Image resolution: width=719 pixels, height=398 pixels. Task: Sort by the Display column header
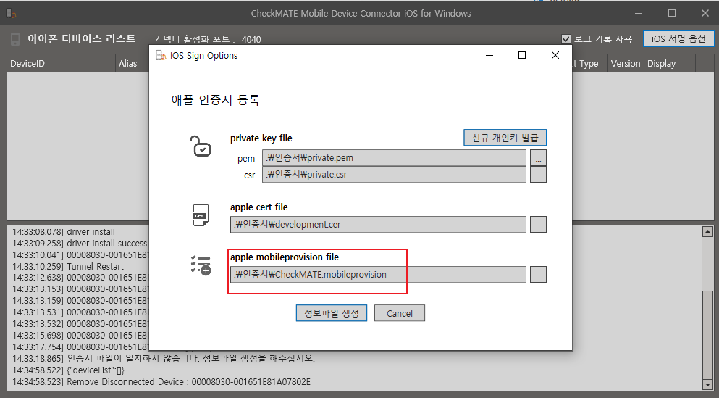tap(670, 64)
